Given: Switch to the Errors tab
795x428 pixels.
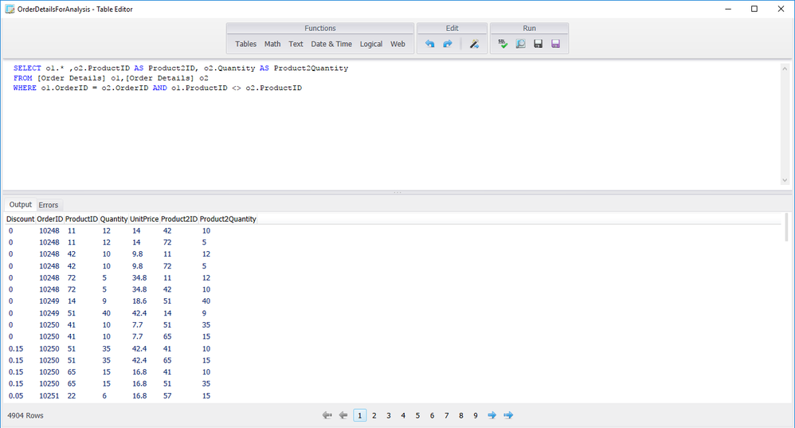Looking at the screenshot, I should pyautogui.click(x=48, y=205).
